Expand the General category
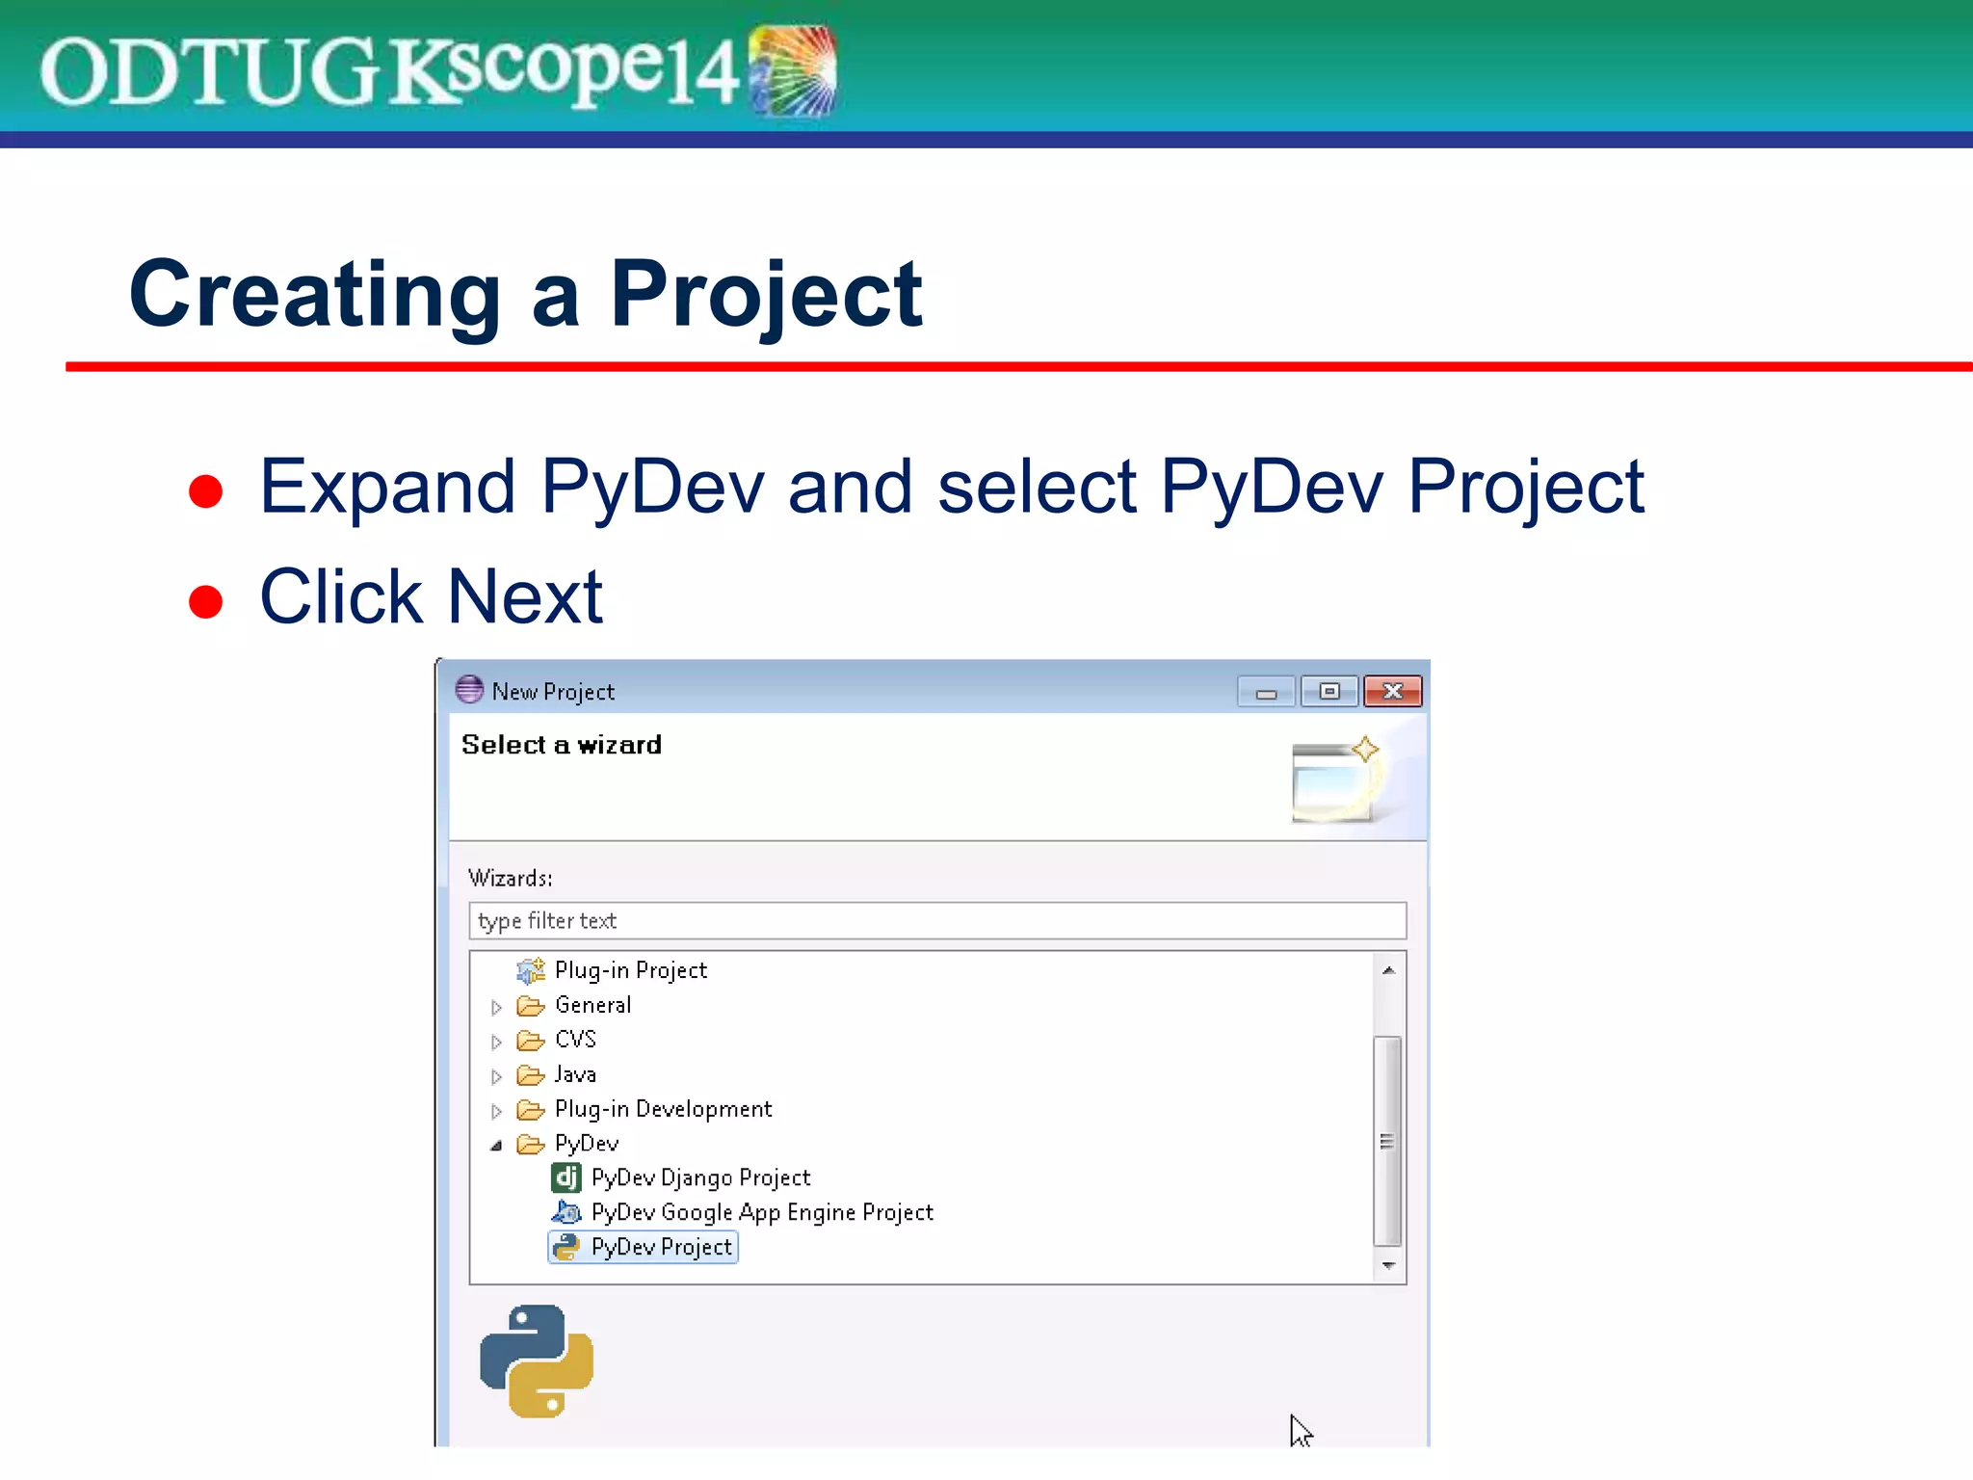 tap(496, 1008)
